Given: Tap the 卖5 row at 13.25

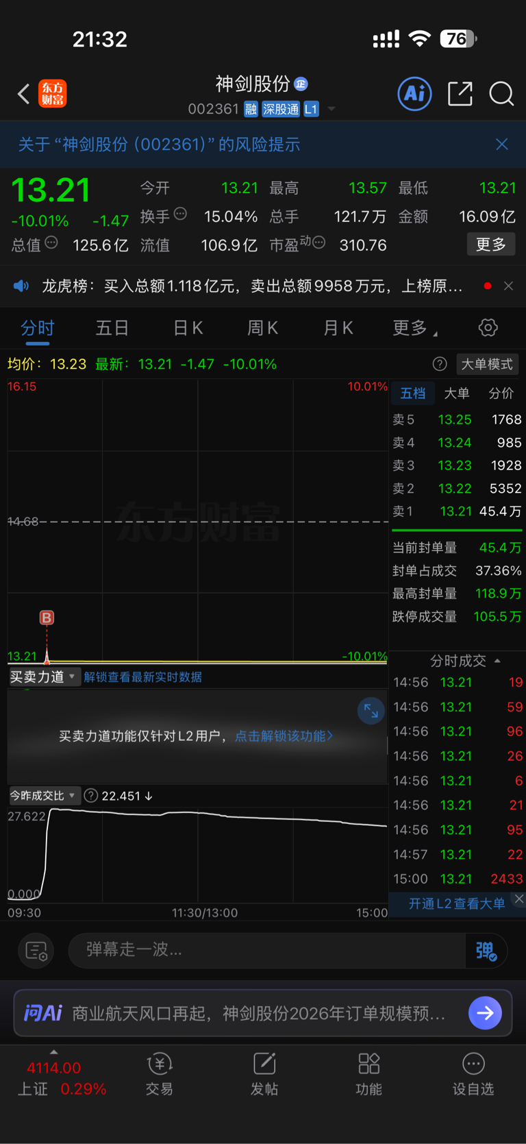Looking at the screenshot, I should [458, 419].
